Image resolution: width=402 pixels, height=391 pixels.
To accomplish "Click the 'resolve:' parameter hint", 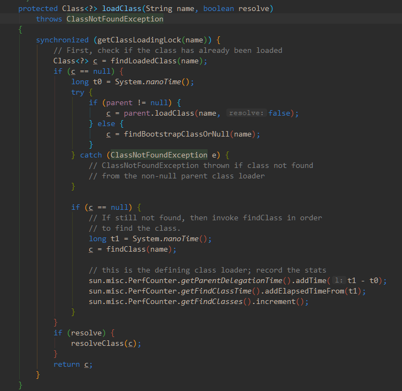I will pos(246,113).
